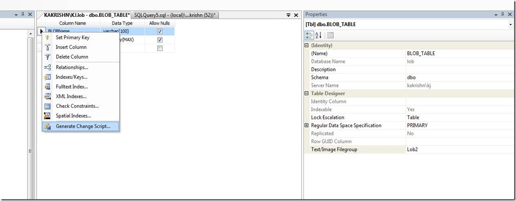
Task: Switch to the SQLQuery5.sql tab
Action: pos(175,15)
